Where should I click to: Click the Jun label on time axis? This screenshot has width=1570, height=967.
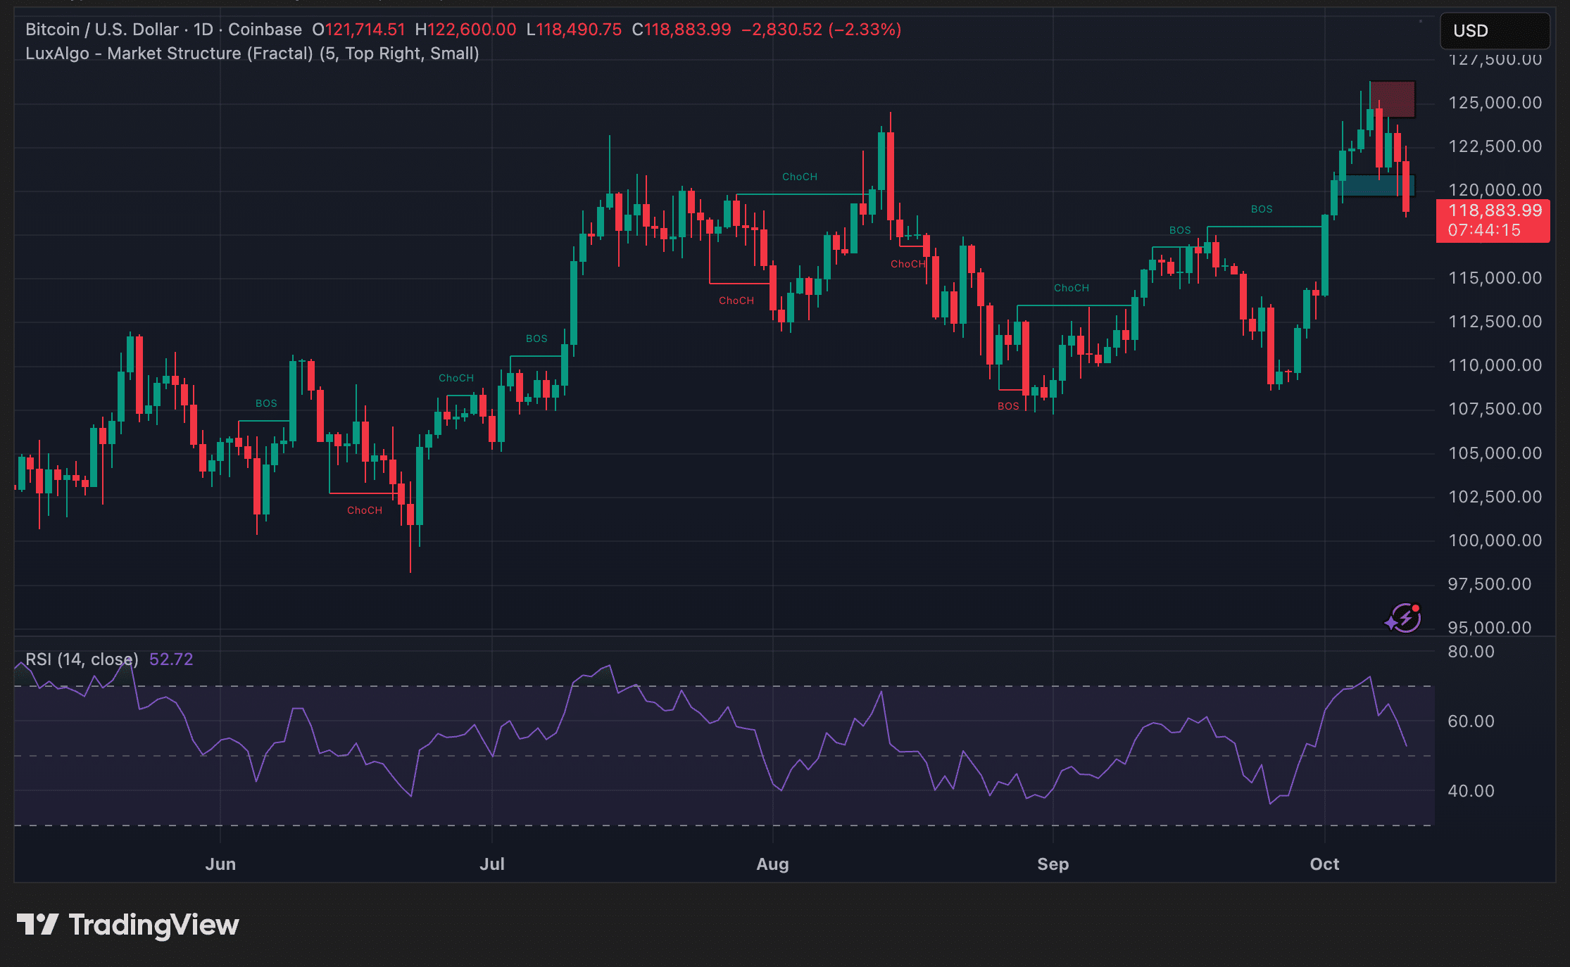220,864
